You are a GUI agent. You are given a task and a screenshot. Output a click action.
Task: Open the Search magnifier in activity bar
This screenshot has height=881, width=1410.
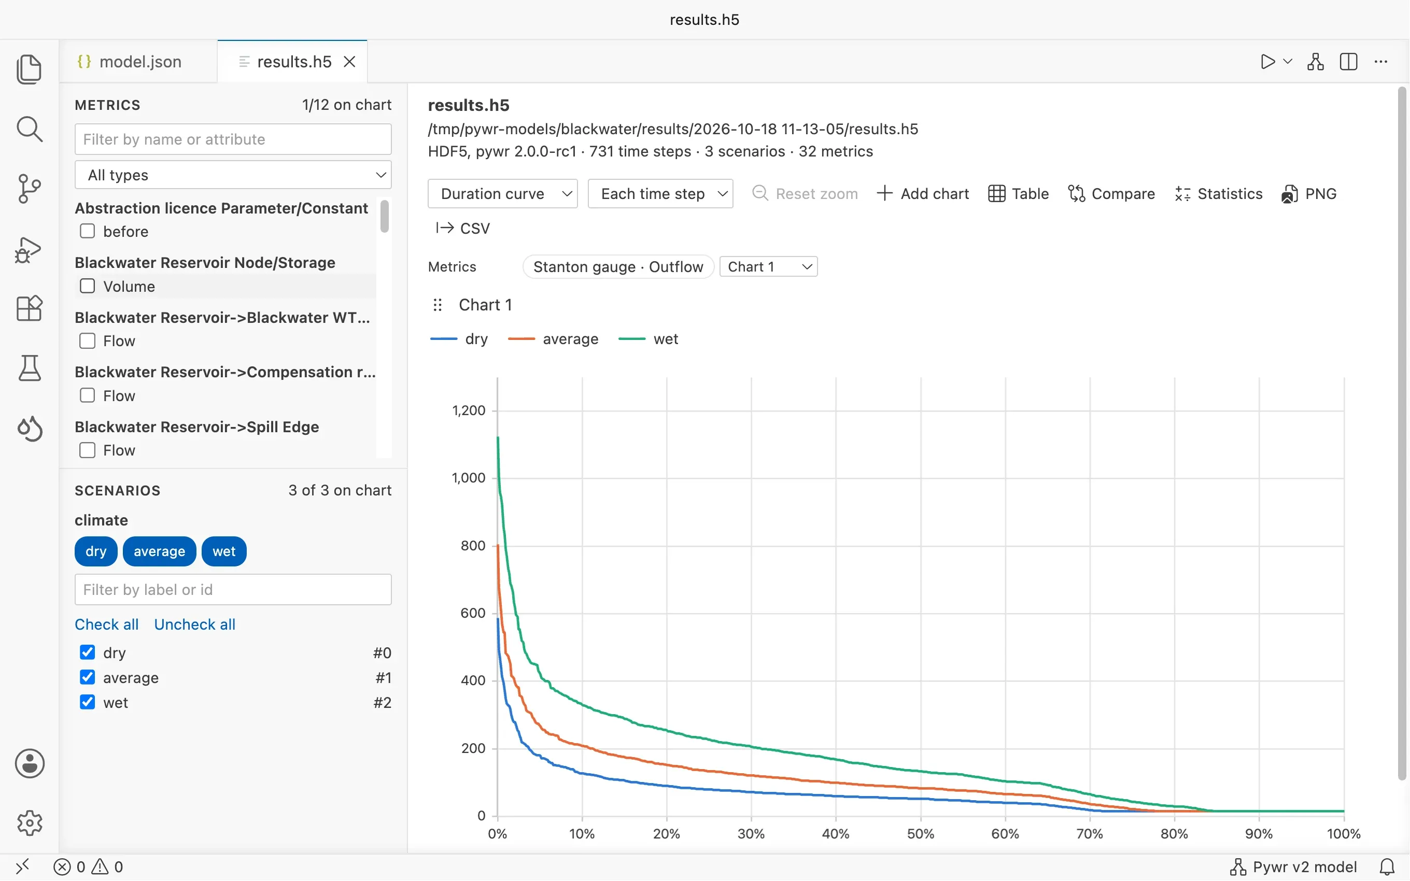pos(29,129)
